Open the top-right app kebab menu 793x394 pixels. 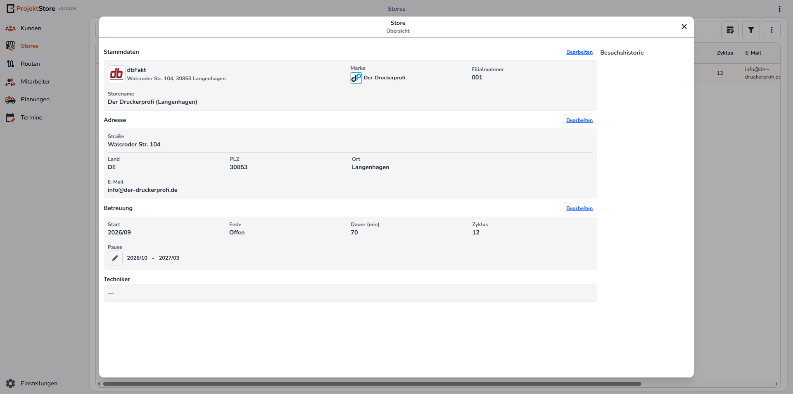pos(779,9)
